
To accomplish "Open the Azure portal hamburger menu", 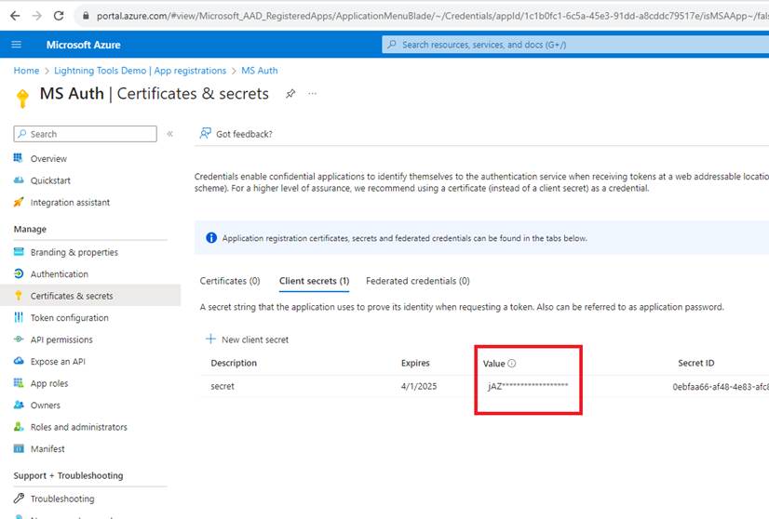I will [16, 45].
